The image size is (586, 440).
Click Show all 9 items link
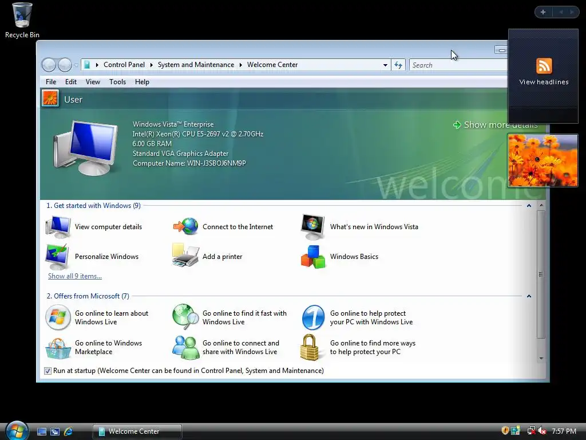[x=75, y=276]
